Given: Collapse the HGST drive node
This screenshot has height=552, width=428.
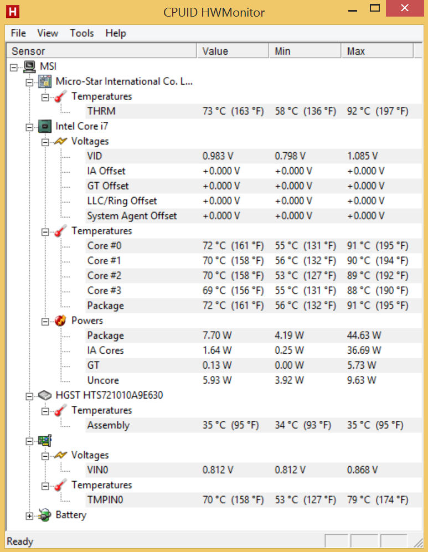Looking at the screenshot, I should click(x=29, y=396).
